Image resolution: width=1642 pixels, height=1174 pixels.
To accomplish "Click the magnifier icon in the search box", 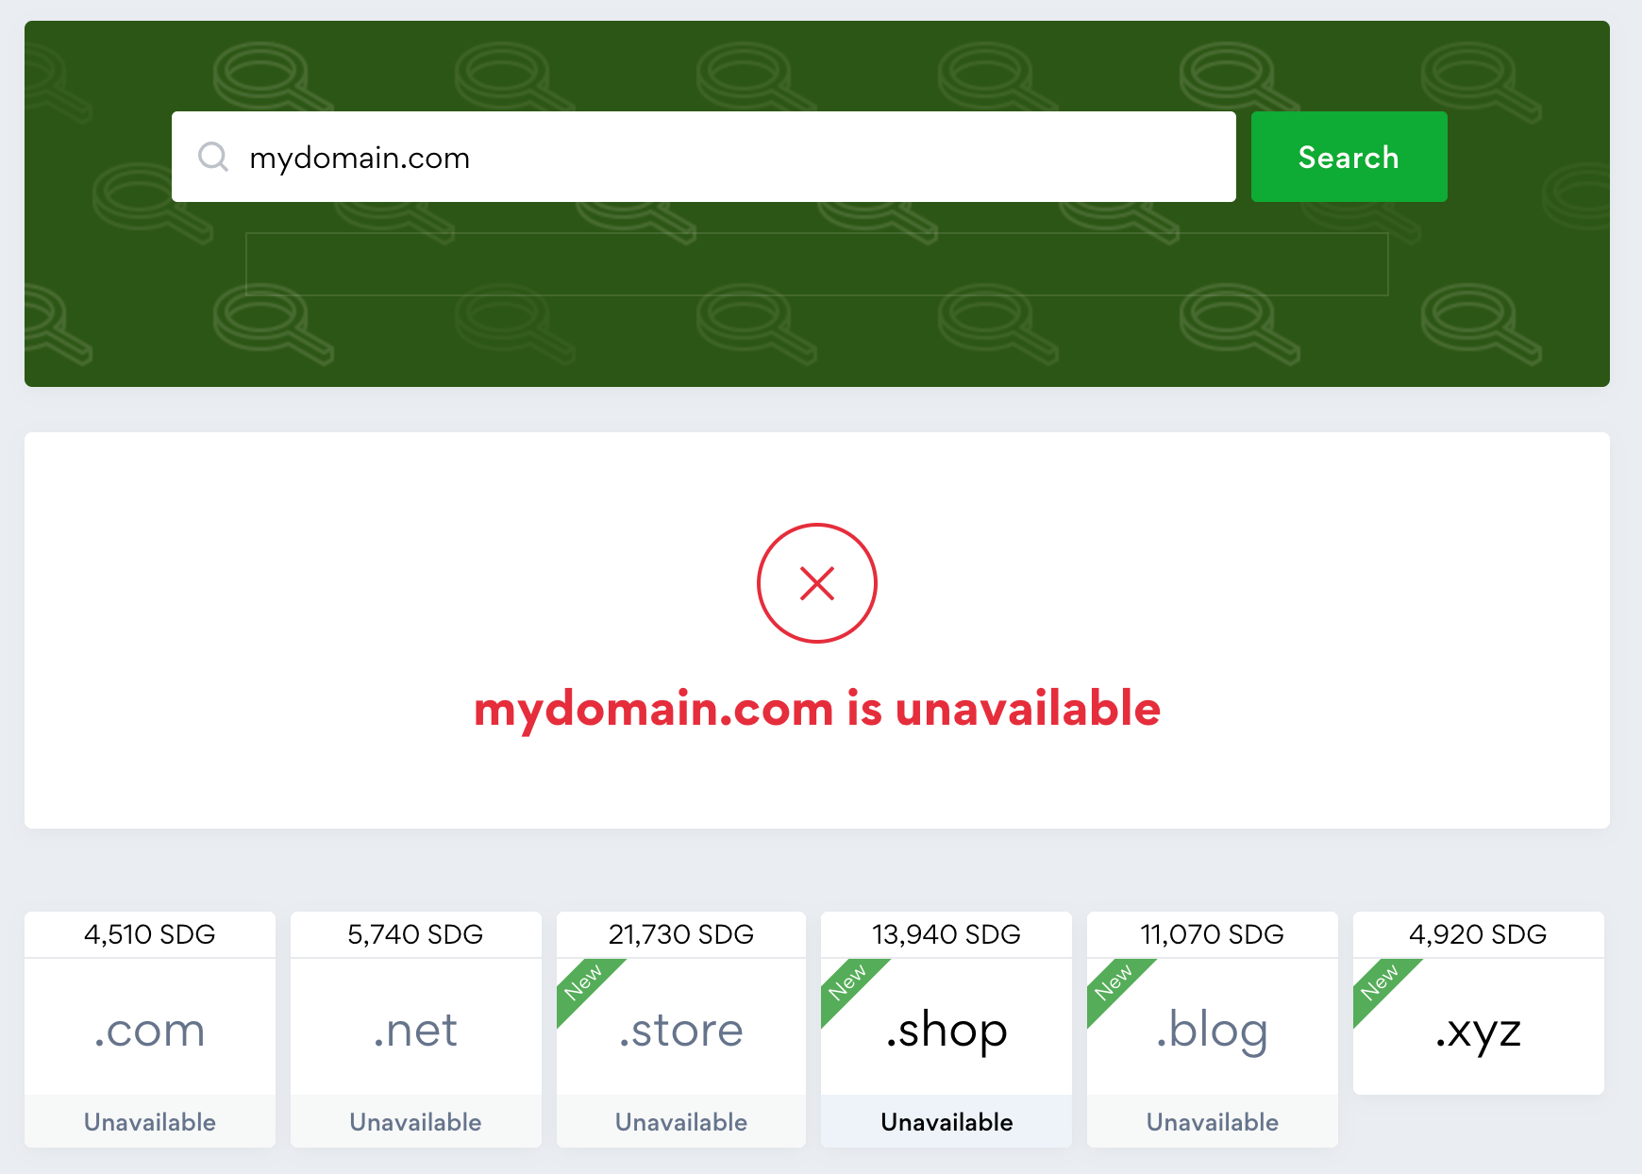I will (213, 157).
